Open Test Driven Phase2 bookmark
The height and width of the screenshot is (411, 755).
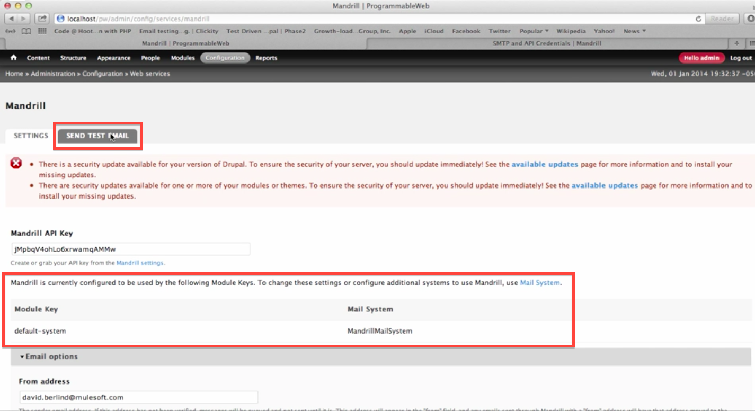[266, 31]
